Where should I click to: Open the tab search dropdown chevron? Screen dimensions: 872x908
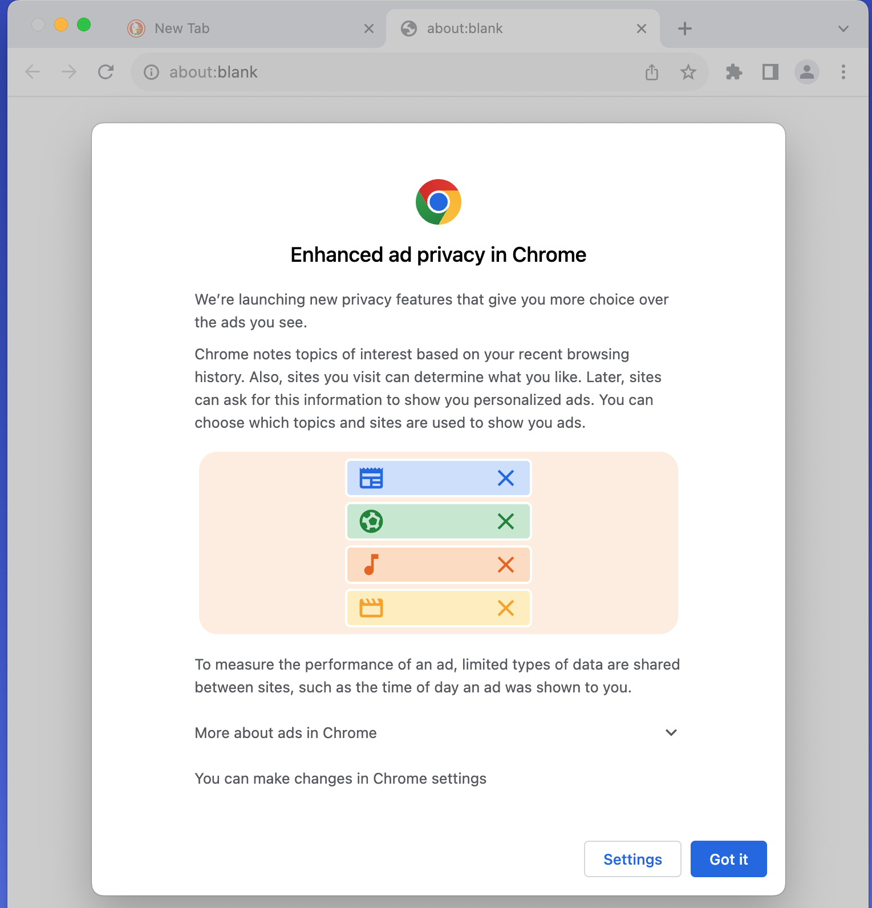(843, 29)
